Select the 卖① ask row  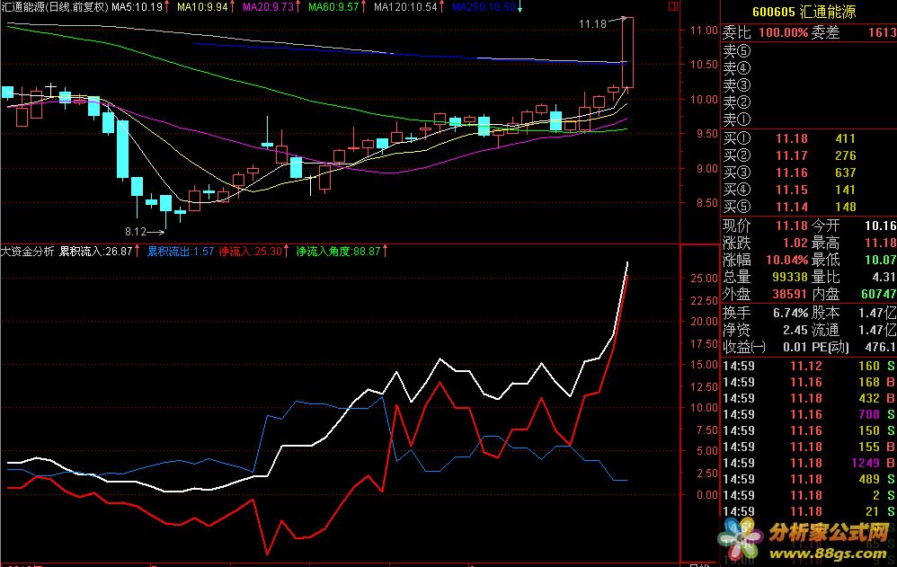point(808,120)
